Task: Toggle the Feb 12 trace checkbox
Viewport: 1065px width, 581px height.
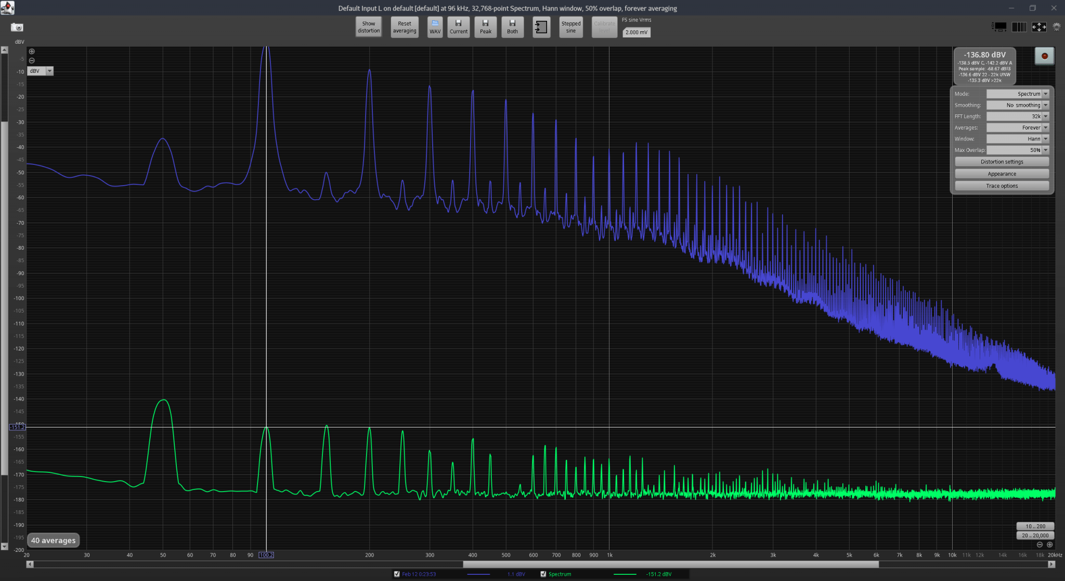Action: pyautogui.click(x=397, y=574)
